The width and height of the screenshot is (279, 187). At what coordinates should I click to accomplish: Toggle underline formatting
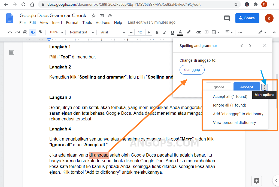coord(172,32)
